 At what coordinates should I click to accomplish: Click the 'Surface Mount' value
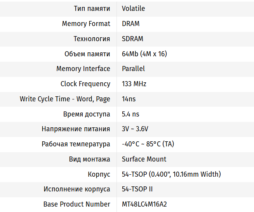[144, 159]
